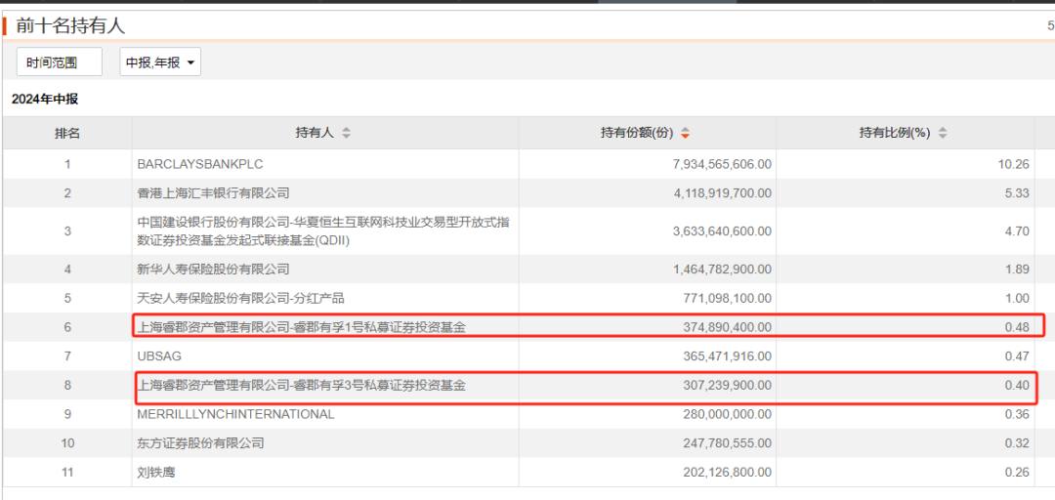Select holder MERRILLLYNCHINTERNATIONAL
Viewport: 1055px width, 500px height.
[x=235, y=414]
